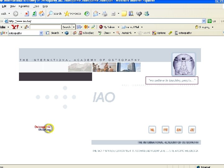Open My Yahoo button
224x168 pixels.
click(x=107, y=27)
